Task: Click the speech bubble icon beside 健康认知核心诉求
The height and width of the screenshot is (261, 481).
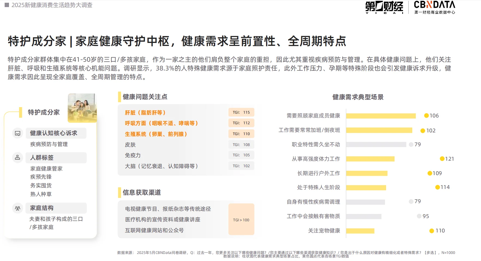Action: 17,133
